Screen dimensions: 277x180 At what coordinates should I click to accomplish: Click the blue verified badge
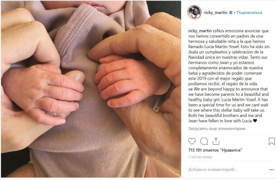[x=231, y=13]
